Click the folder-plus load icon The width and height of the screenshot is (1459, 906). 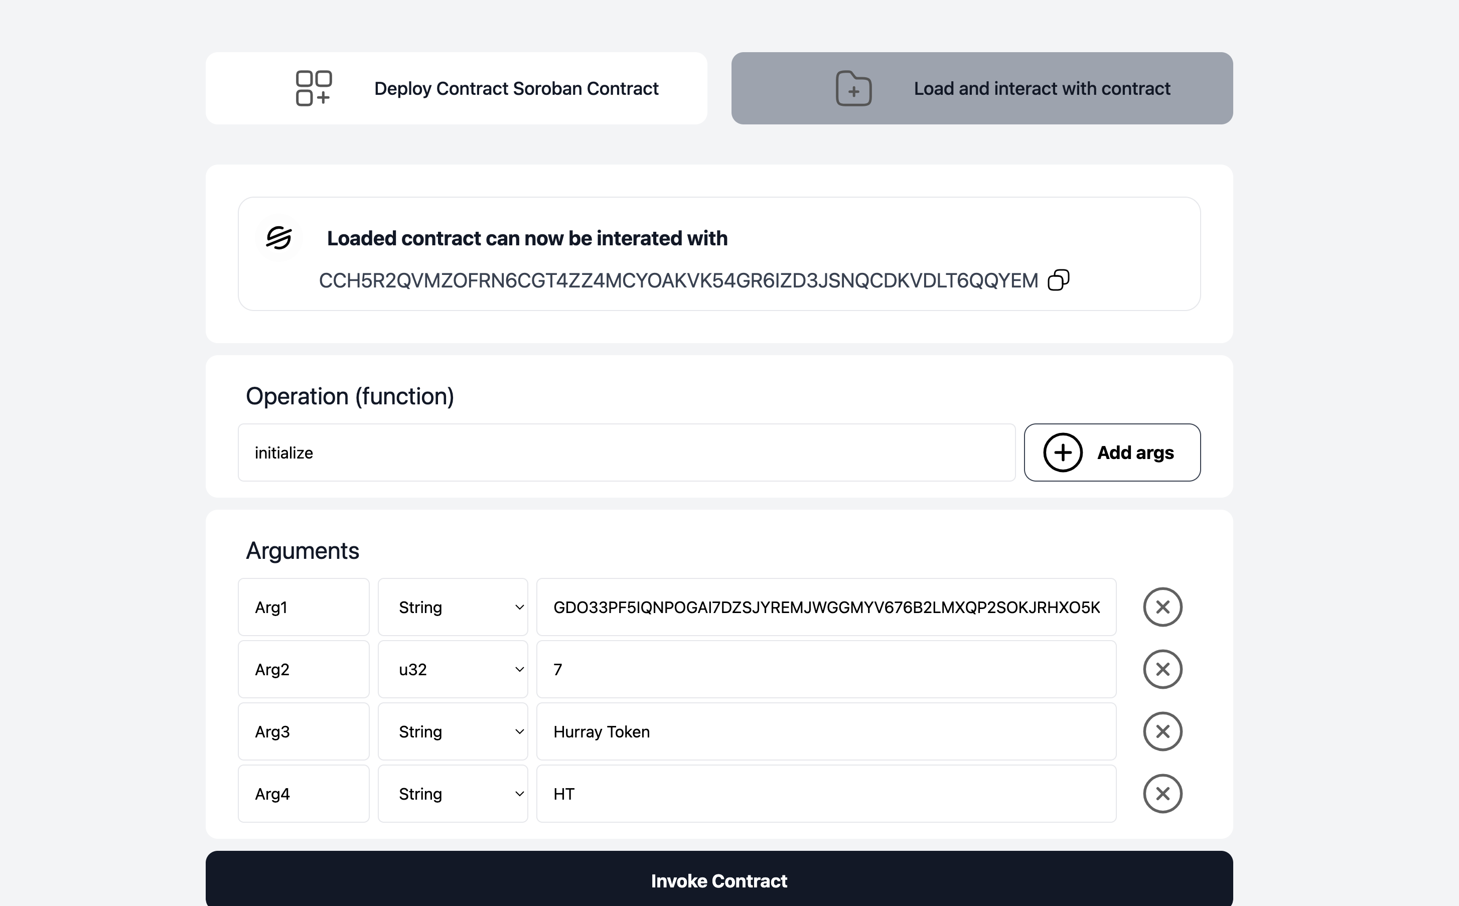853,89
